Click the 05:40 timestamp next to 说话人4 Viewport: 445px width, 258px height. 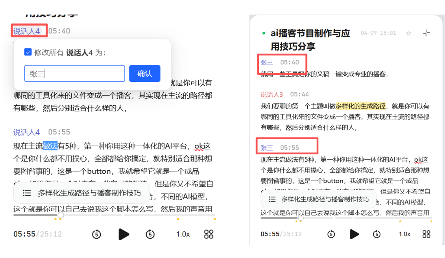[x=59, y=31]
